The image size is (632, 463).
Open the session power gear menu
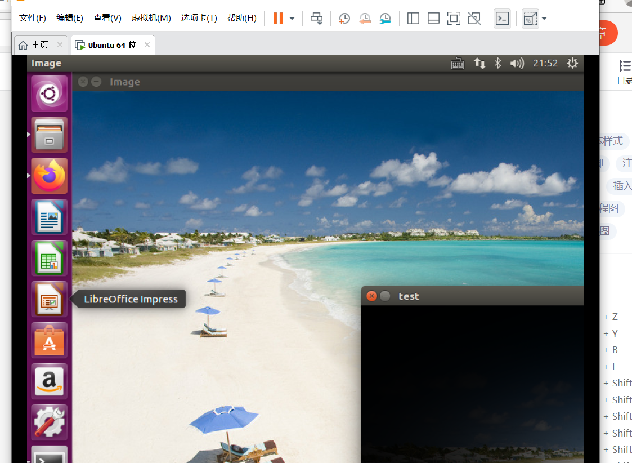coord(572,63)
